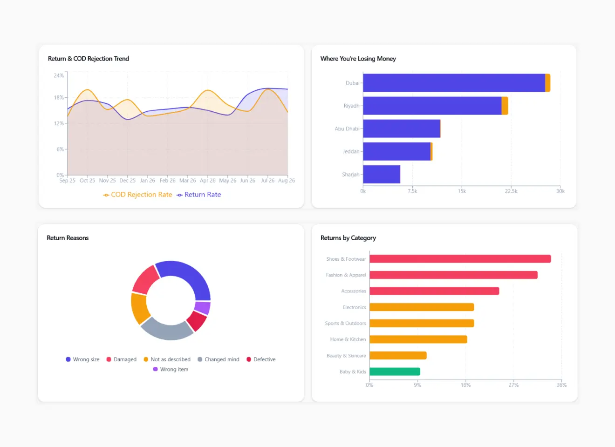Select the Riyadh bar
Image resolution: width=615 pixels, height=447 pixels.
tap(436, 106)
